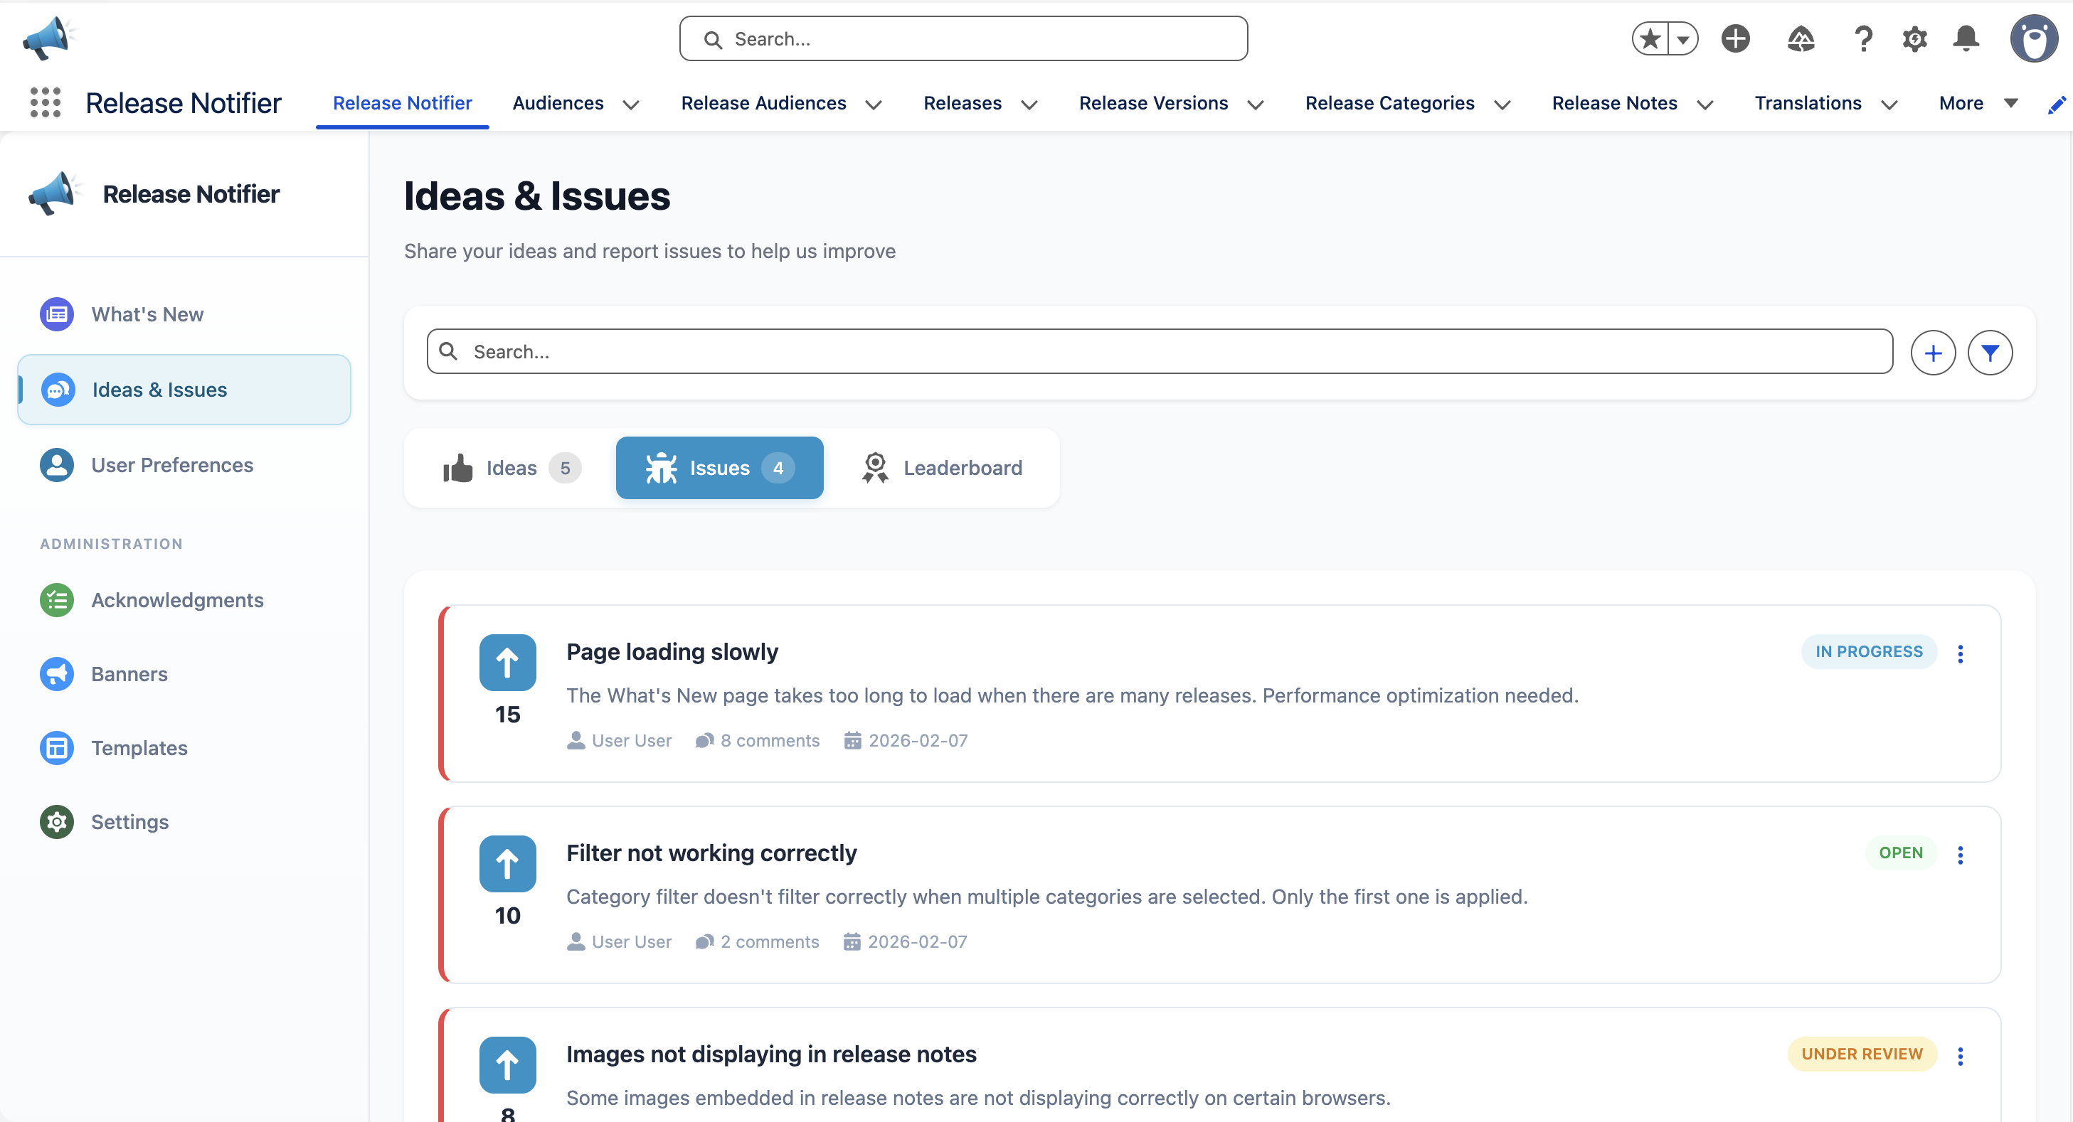The height and width of the screenshot is (1122, 2073).
Task: Open User Preferences in sidebar
Action: (x=184, y=465)
